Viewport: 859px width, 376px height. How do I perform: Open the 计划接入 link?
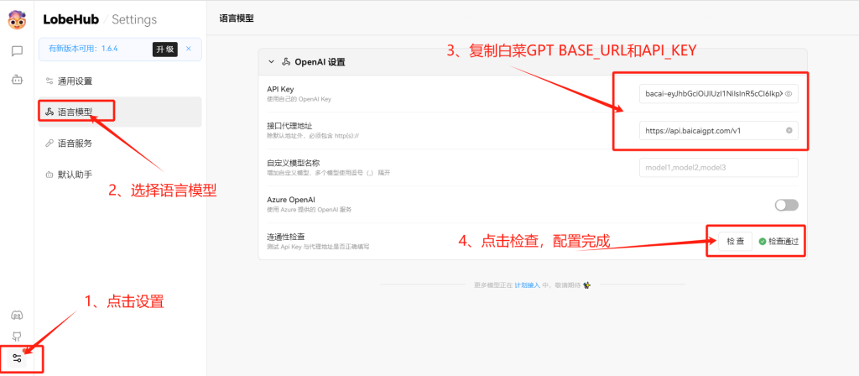coord(526,285)
